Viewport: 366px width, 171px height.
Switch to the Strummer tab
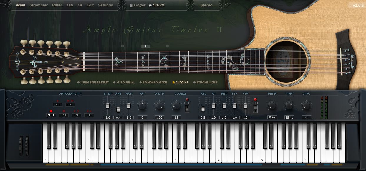click(x=39, y=5)
